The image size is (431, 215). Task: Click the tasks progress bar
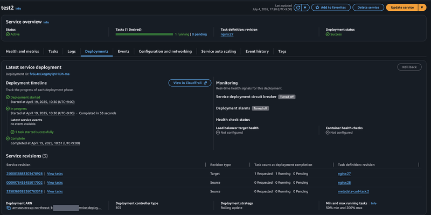[x=144, y=34]
